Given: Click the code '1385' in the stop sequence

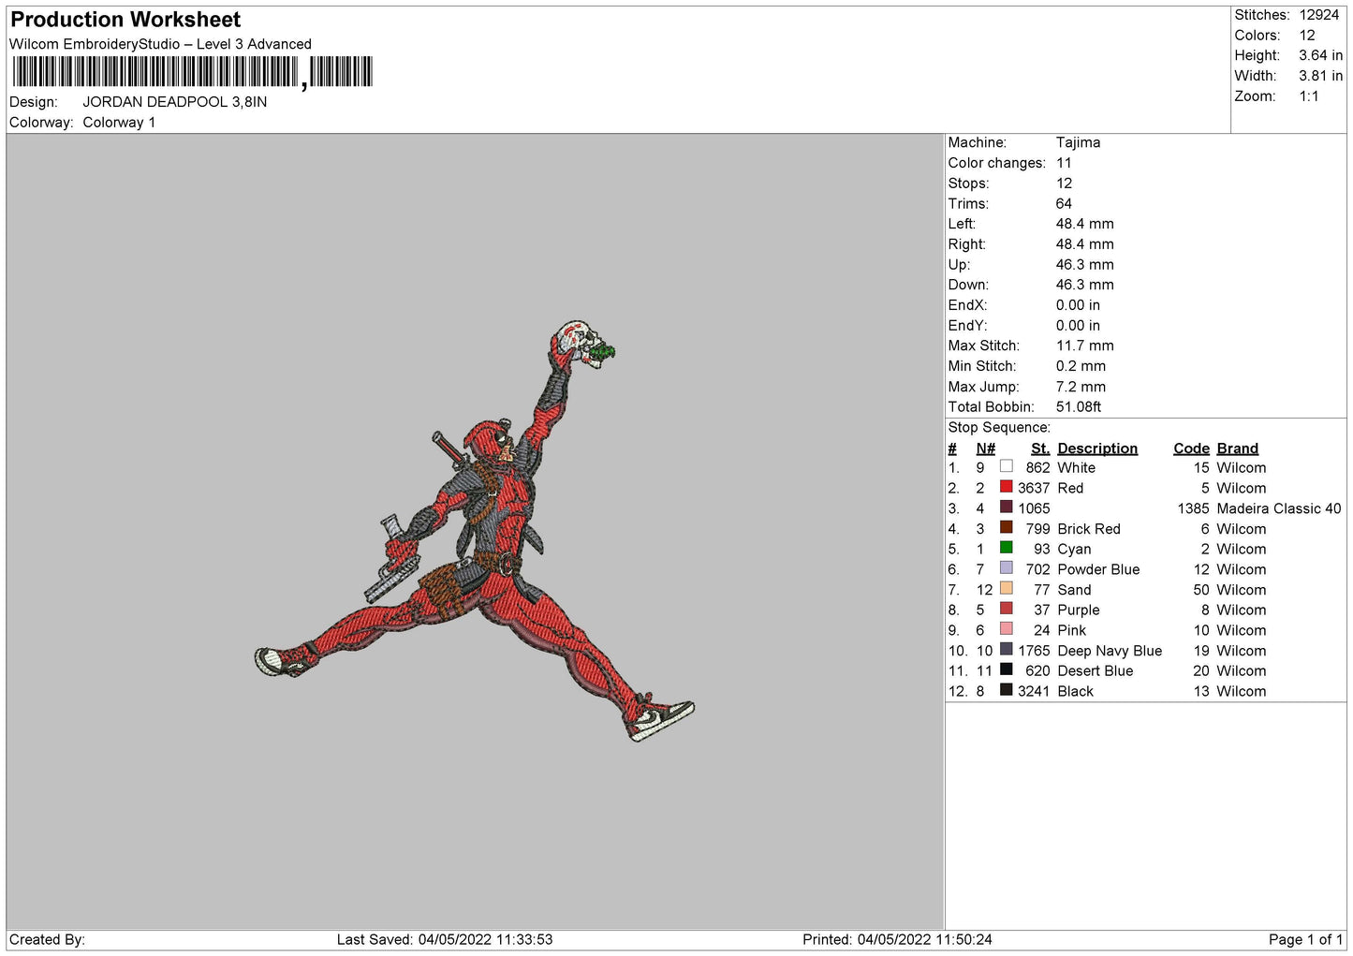Looking at the screenshot, I should (x=1193, y=508).
